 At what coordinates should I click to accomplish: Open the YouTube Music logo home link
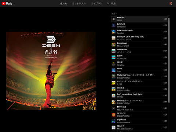click(x=7, y=4)
